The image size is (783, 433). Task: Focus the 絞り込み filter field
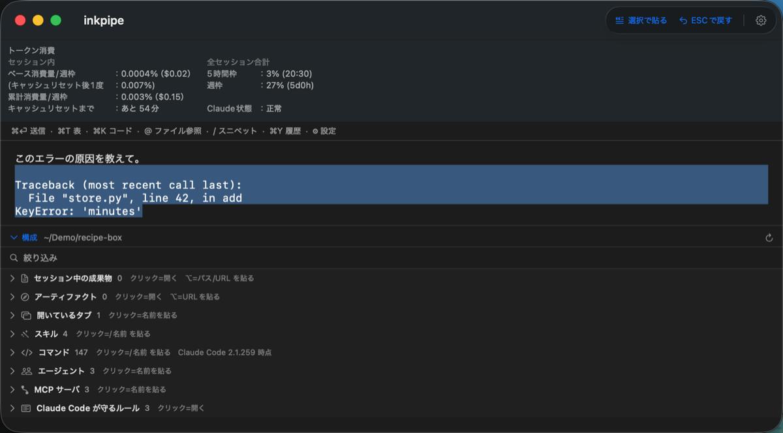391,258
